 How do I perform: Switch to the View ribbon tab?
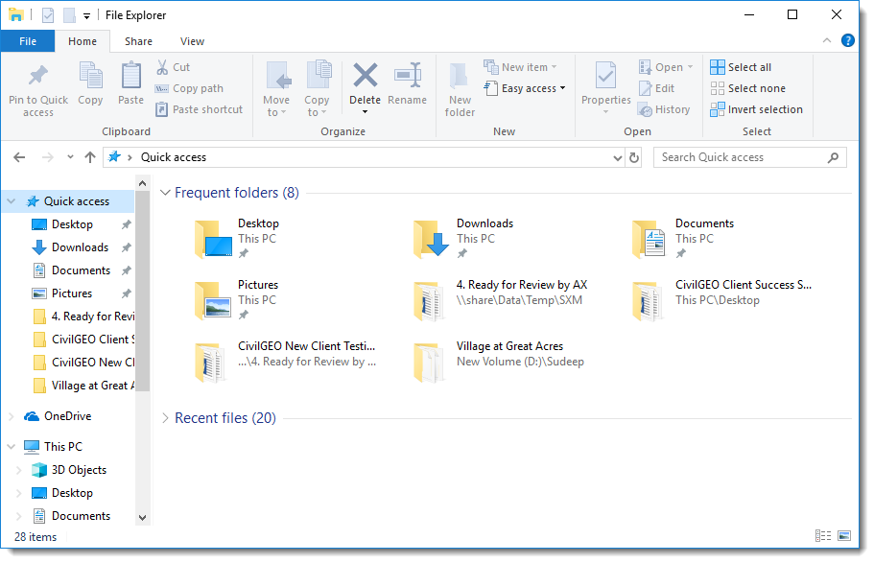pyautogui.click(x=192, y=41)
